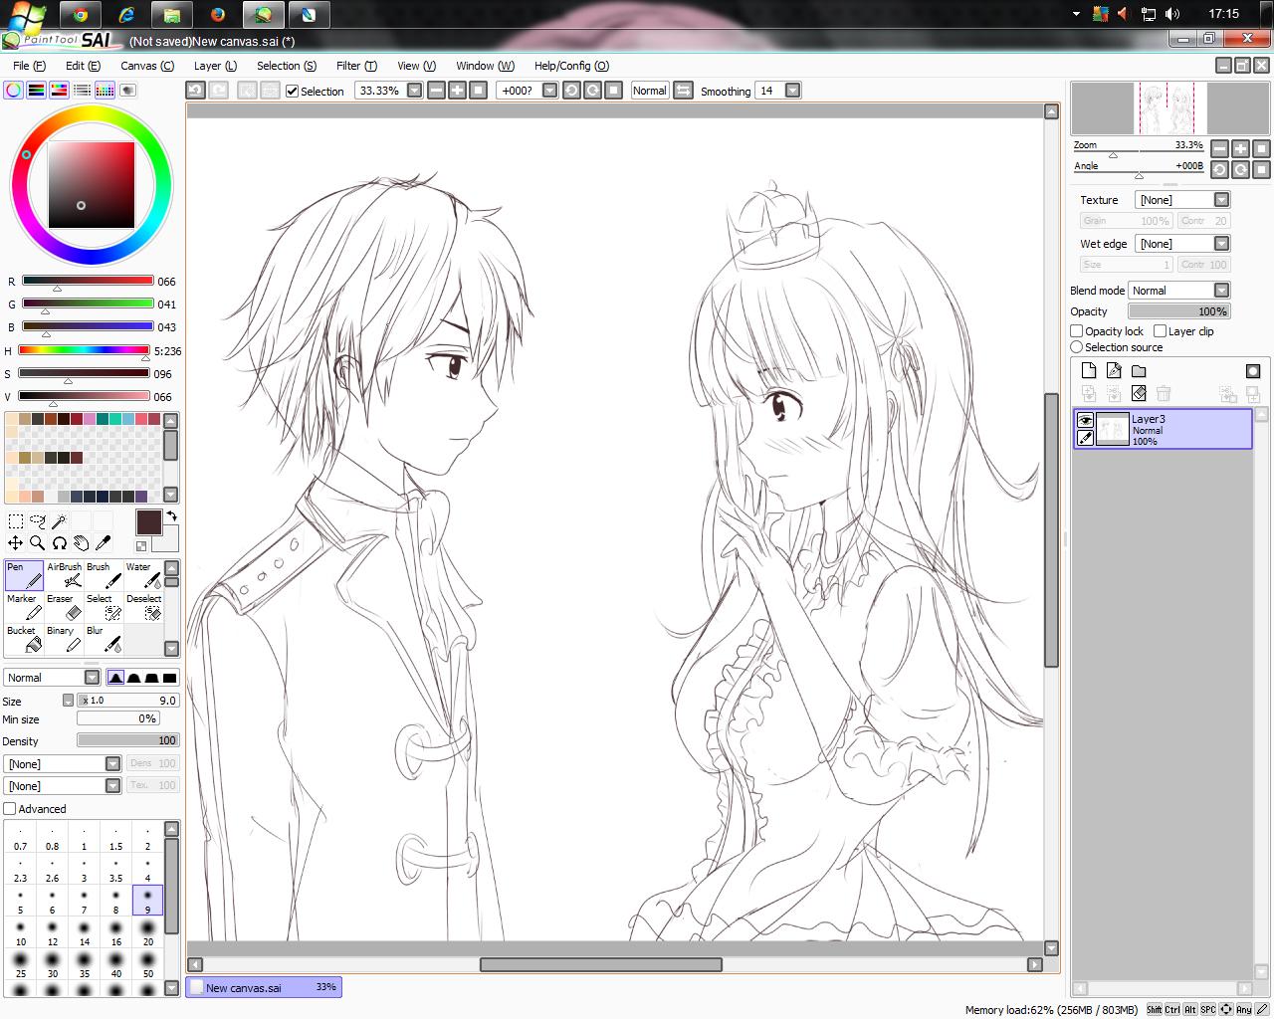Select the Eraser tool
This screenshot has height=1019, width=1274.
tap(64, 607)
